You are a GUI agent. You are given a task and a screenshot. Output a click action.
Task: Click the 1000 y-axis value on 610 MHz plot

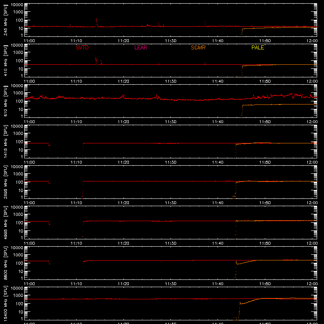tap(18, 93)
